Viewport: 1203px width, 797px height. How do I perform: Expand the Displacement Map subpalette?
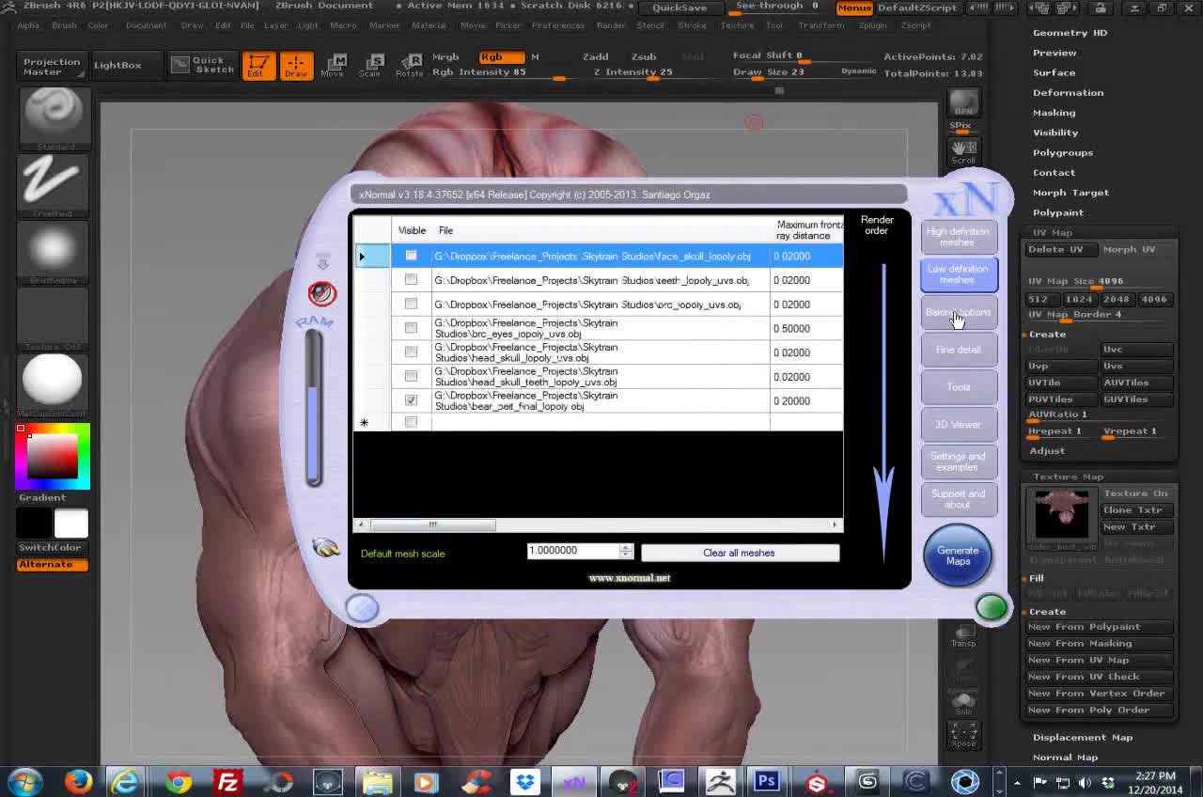[x=1082, y=738]
